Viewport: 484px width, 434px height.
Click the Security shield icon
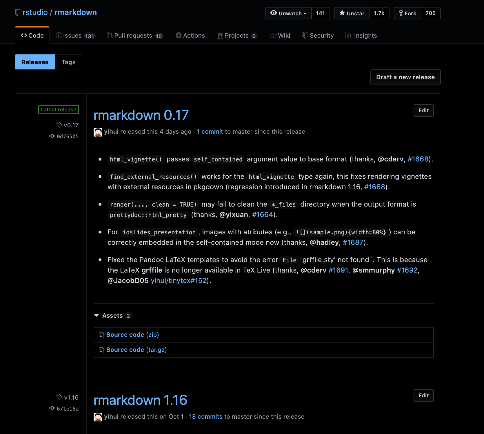point(305,35)
